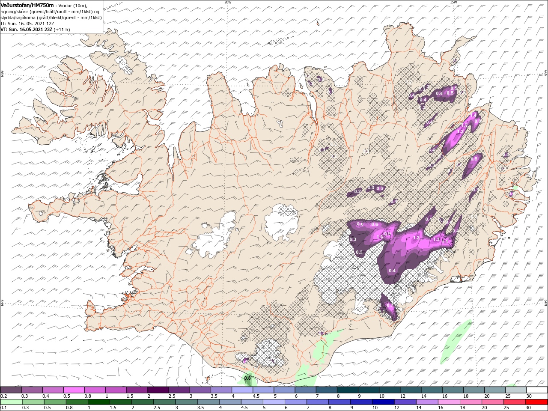Pick the bright red 30 swatch, lower scale
548x411 pixels.
(x=537, y=402)
